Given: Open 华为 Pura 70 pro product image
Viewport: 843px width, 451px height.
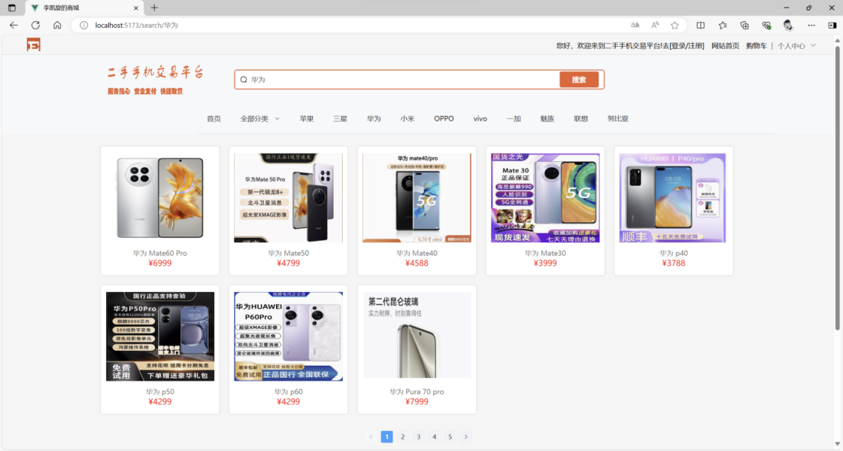Looking at the screenshot, I should [x=417, y=335].
